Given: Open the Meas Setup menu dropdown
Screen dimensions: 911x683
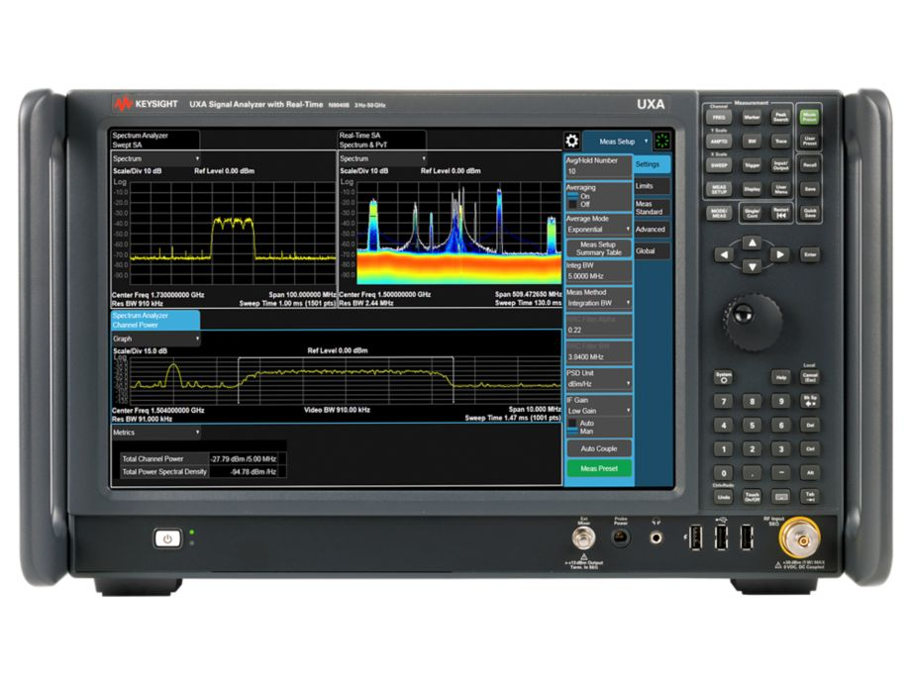Looking at the screenshot, I should pyautogui.click(x=617, y=142).
